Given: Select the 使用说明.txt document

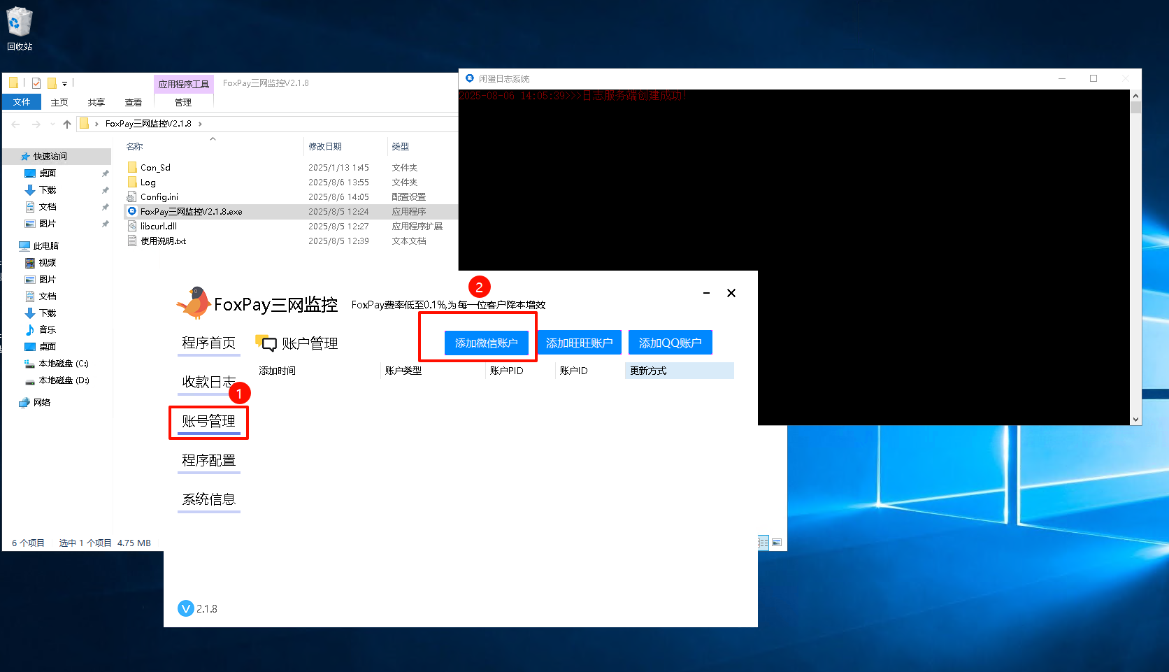Looking at the screenshot, I should (163, 241).
